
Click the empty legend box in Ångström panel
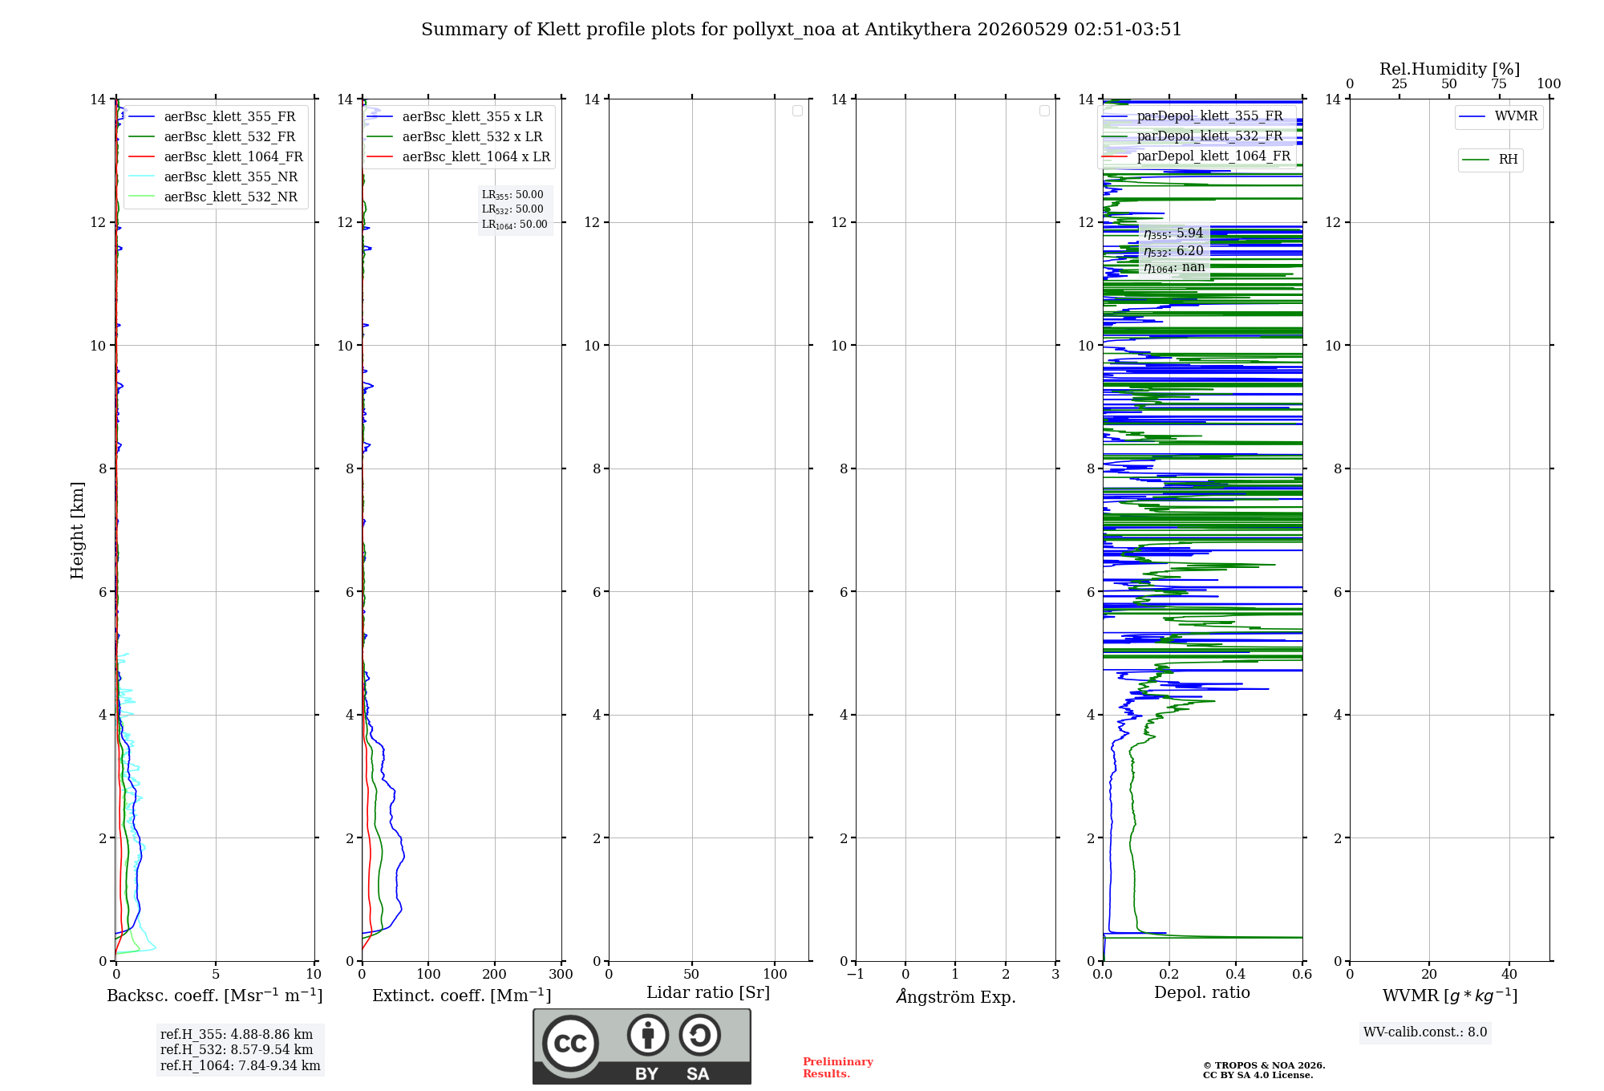1044,111
